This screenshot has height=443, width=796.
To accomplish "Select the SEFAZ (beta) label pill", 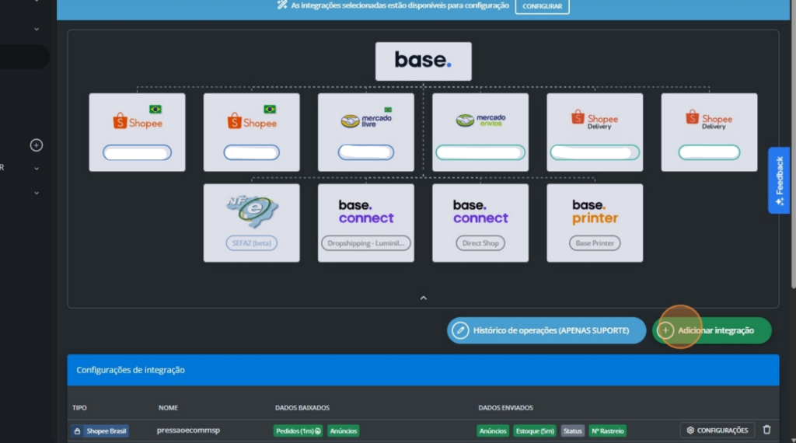I will tap(252, 243).
